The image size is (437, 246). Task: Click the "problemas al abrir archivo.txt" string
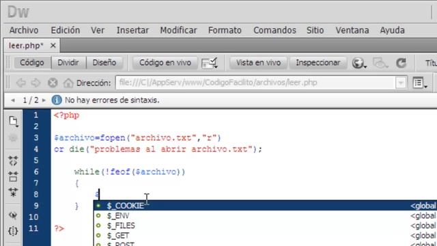[x=171, y=149]
